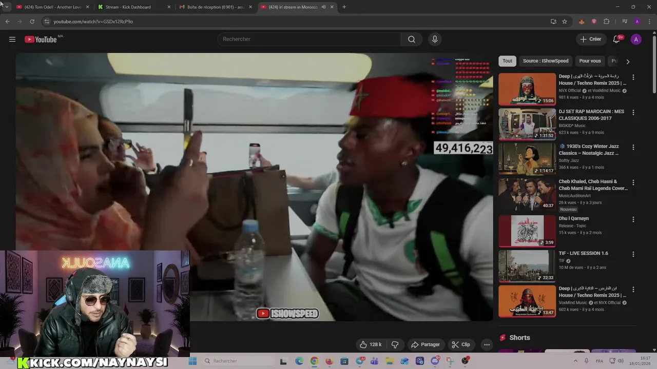The image size is (657, 369).
Task: Open Chrome profile avatar in toolbar
Action: [637, 22]
